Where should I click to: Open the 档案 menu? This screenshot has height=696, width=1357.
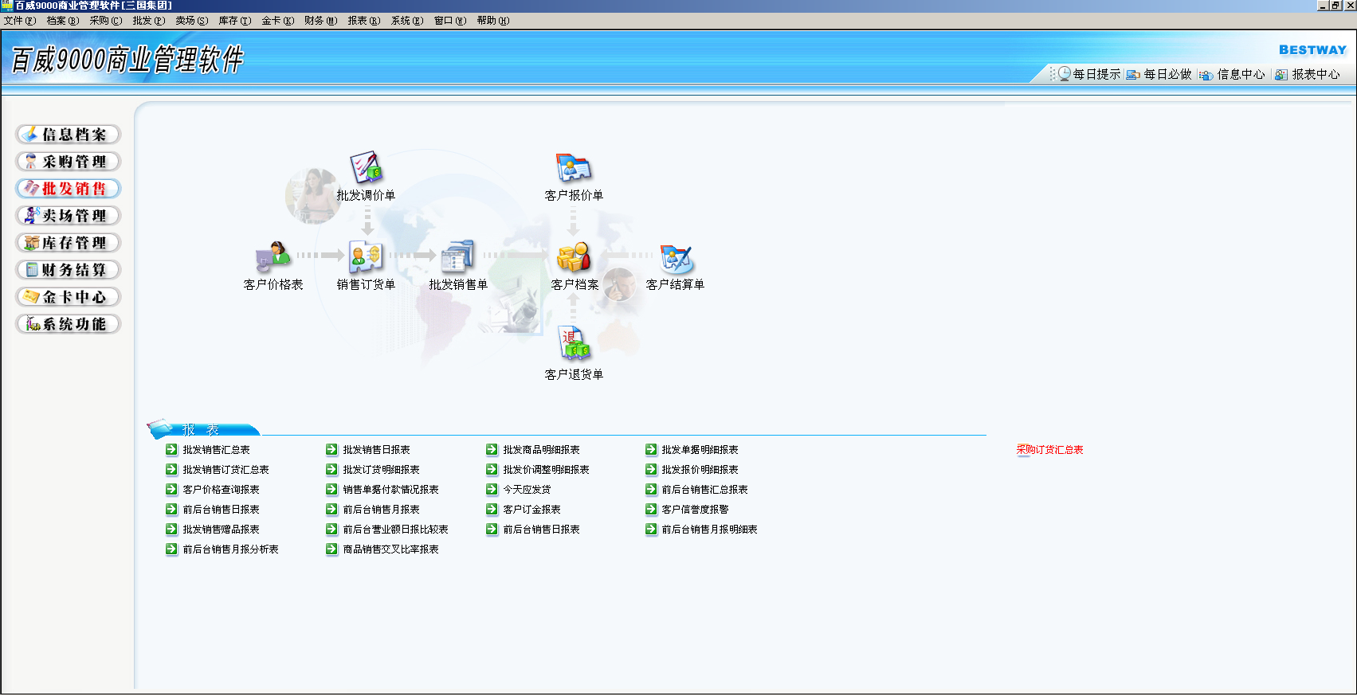coord(63,21)
